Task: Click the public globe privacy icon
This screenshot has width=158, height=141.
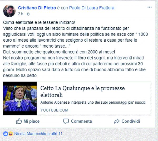Action: tap(28, 14)
